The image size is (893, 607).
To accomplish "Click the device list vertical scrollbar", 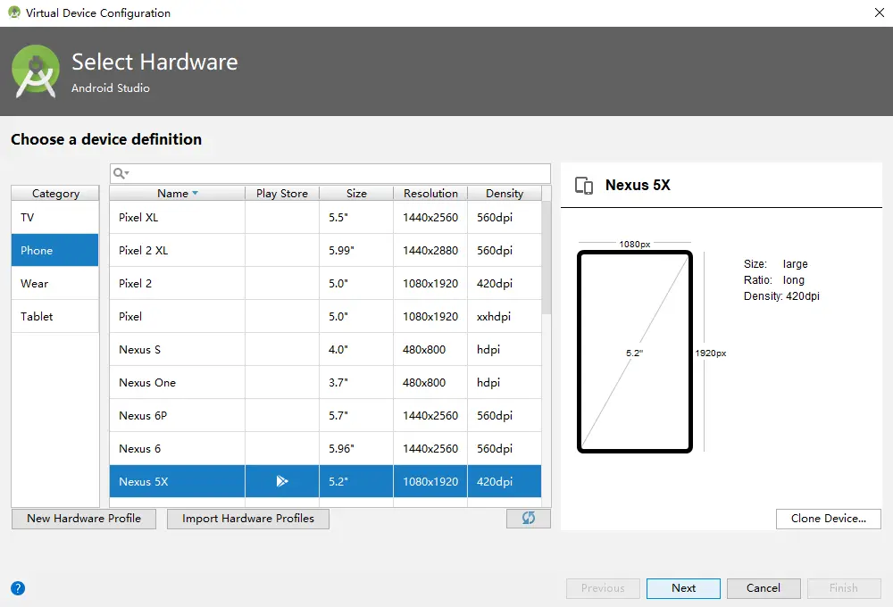I will click(x=547, y=257).
